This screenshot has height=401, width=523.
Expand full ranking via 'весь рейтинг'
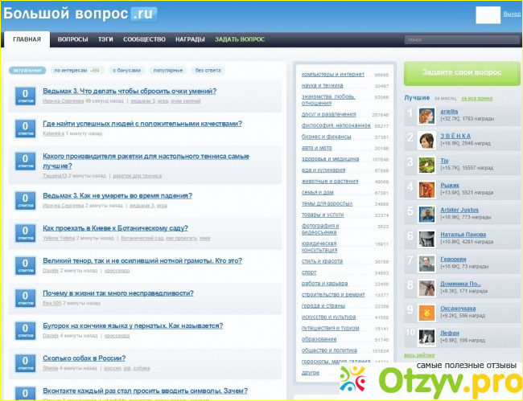coord(420,354)
